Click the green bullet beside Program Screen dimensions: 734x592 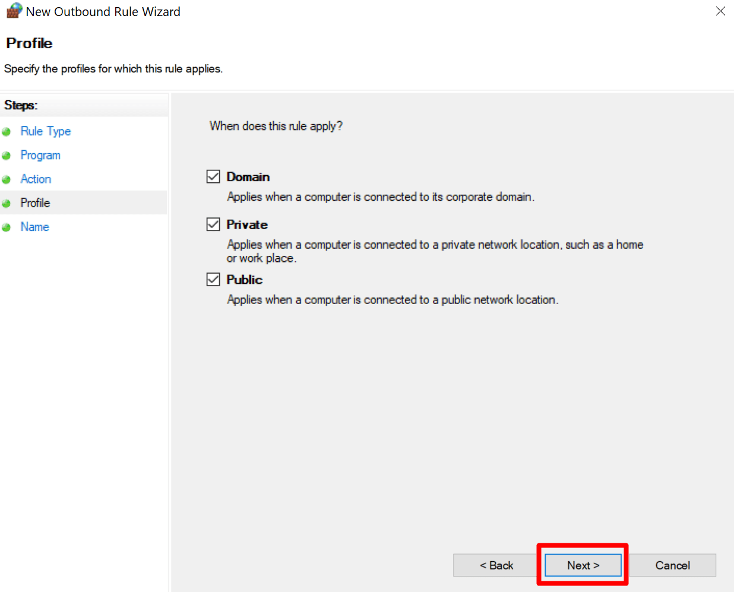[7, 156]
